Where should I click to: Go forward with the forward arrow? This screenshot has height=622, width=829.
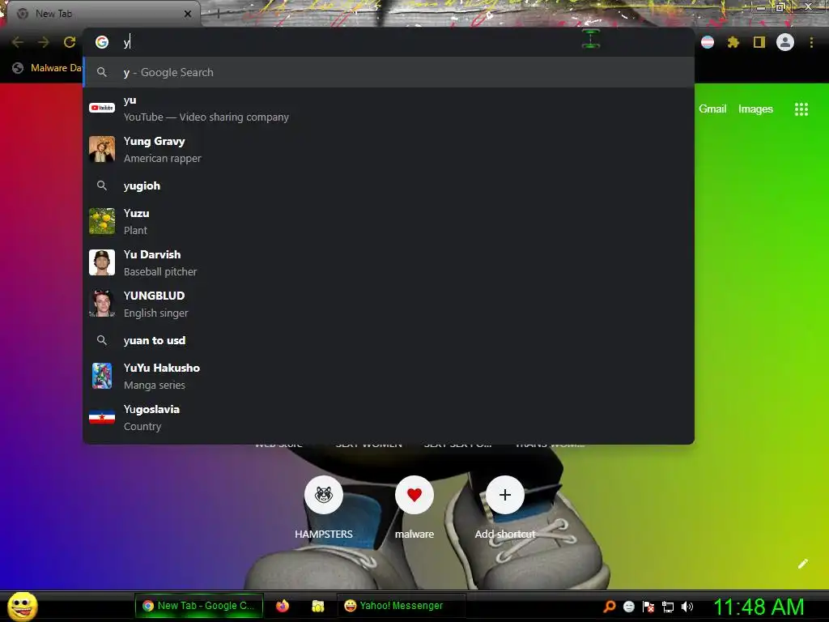[44, 42]
